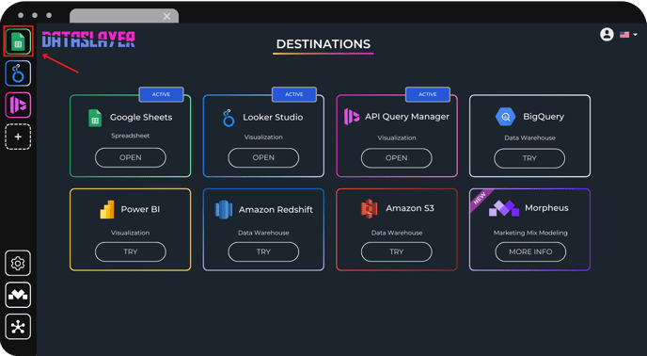647x356 pixels.
Task: Click Active badge on Looker Studio card
Action: coord(294,94)
